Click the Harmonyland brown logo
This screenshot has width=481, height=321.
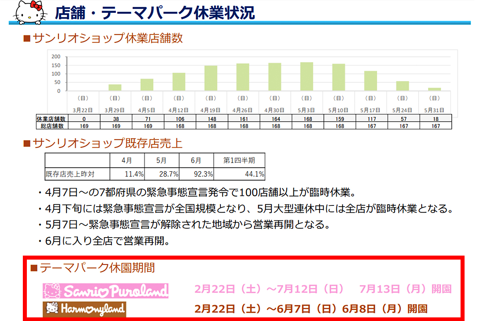(x=85, y=309)
